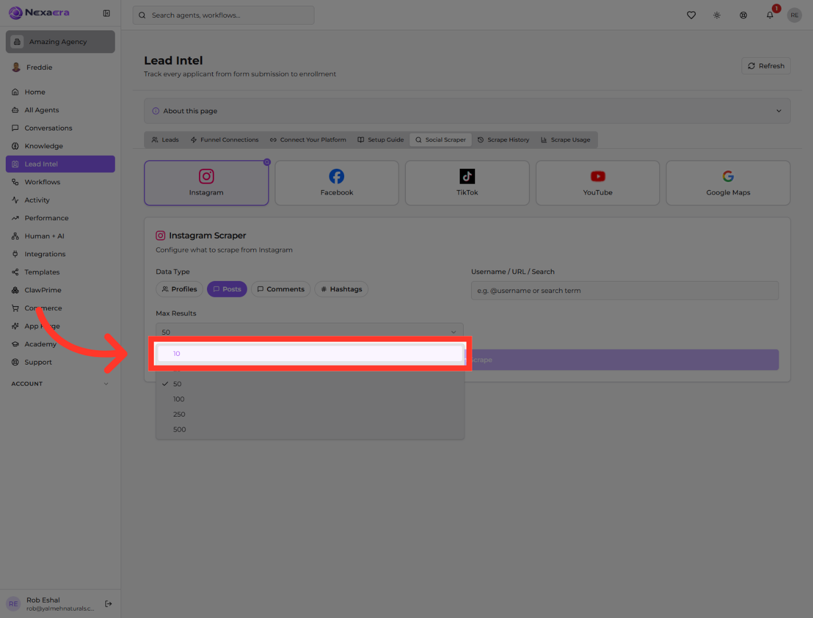Open Rob Eshal profile at sidebar bottom
This screenshot has height=618, width=813.
[51, 604]
